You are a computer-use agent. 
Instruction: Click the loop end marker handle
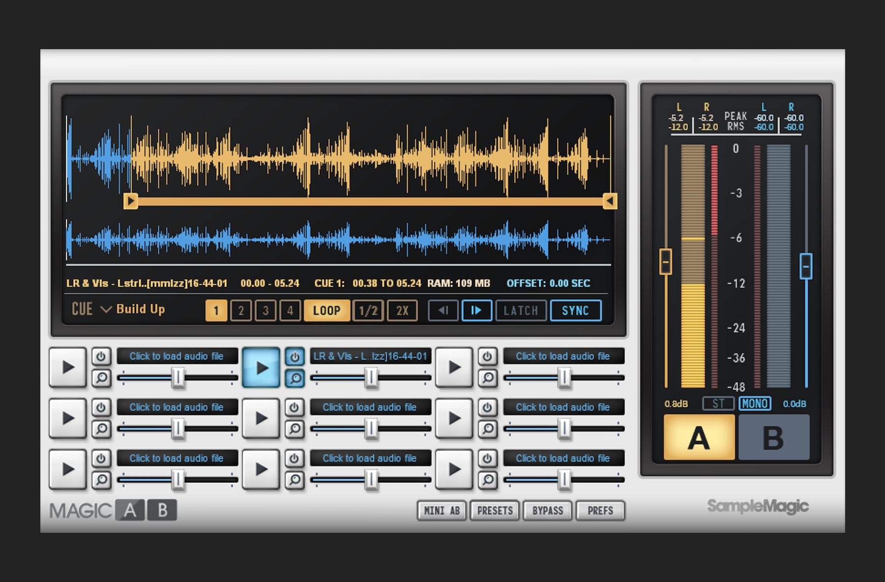coord(610,201)
